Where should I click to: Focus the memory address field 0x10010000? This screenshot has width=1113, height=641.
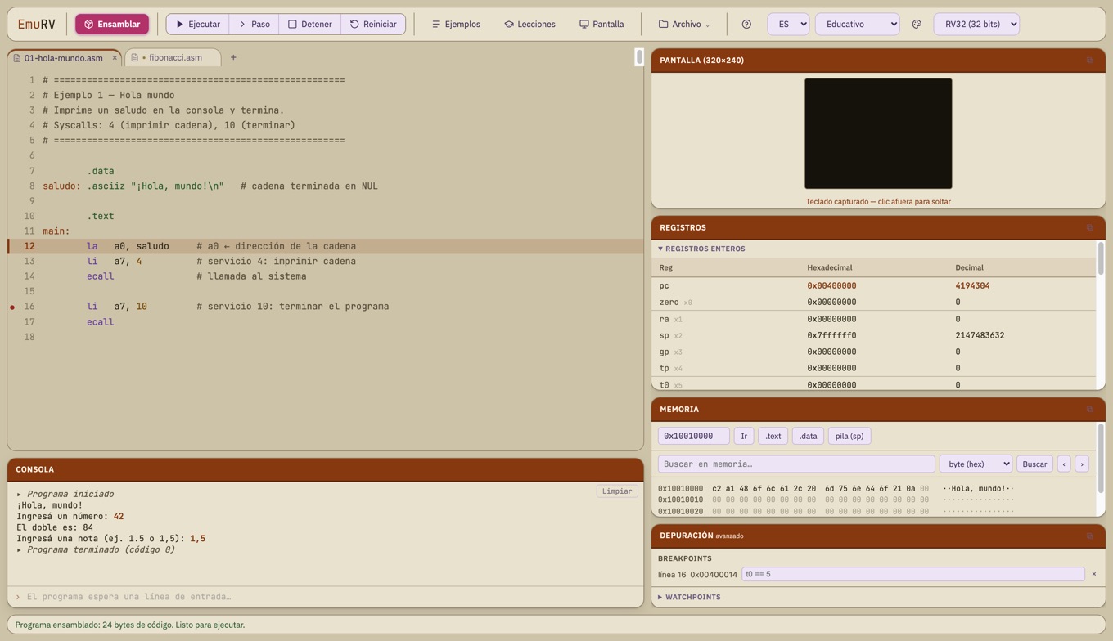tap(693, 437)
